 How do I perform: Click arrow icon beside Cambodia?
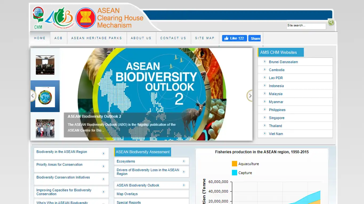(265, 69)
